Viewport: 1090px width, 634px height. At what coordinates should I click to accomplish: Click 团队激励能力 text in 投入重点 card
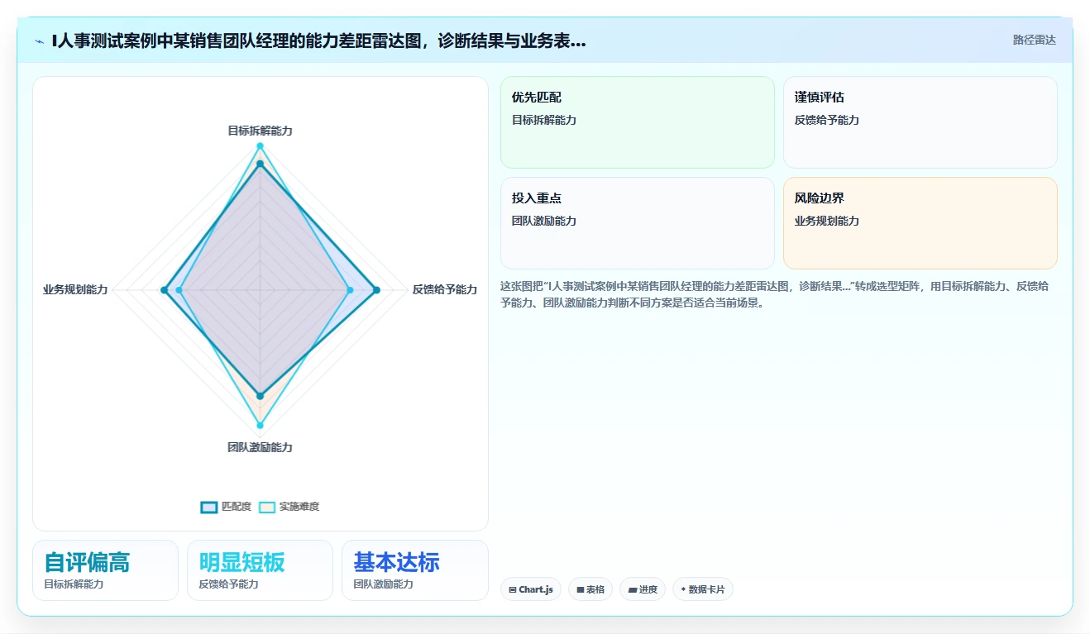pyautogui.click(x=544, y=221)
